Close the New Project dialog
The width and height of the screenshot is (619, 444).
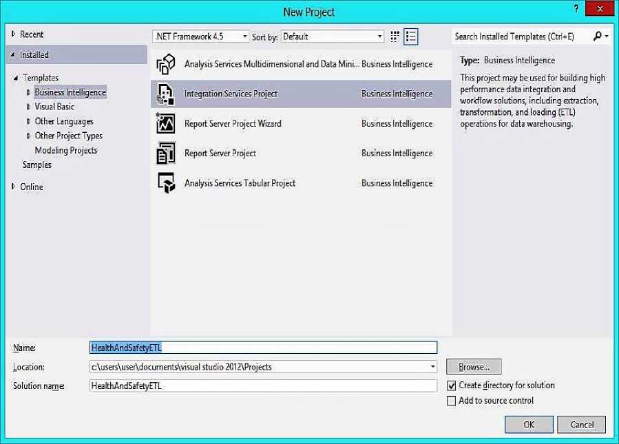(600, 9)
